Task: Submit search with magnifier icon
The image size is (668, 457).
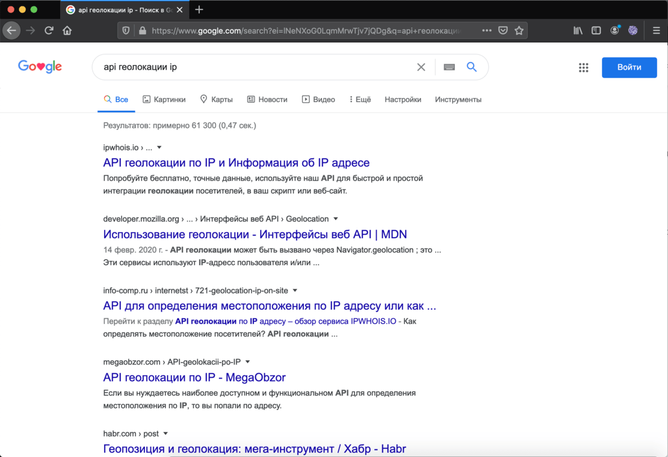Action: click(472, 67)
